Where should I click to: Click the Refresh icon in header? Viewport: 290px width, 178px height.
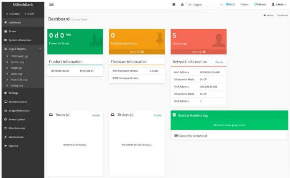coord(255,4)
